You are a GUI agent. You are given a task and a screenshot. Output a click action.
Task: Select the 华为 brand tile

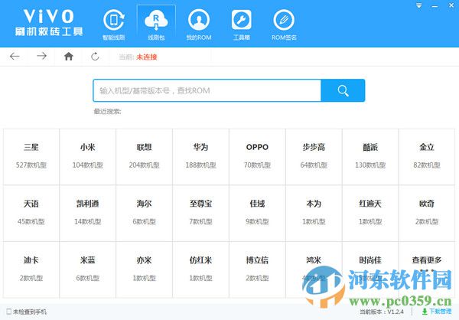(200, 157)
